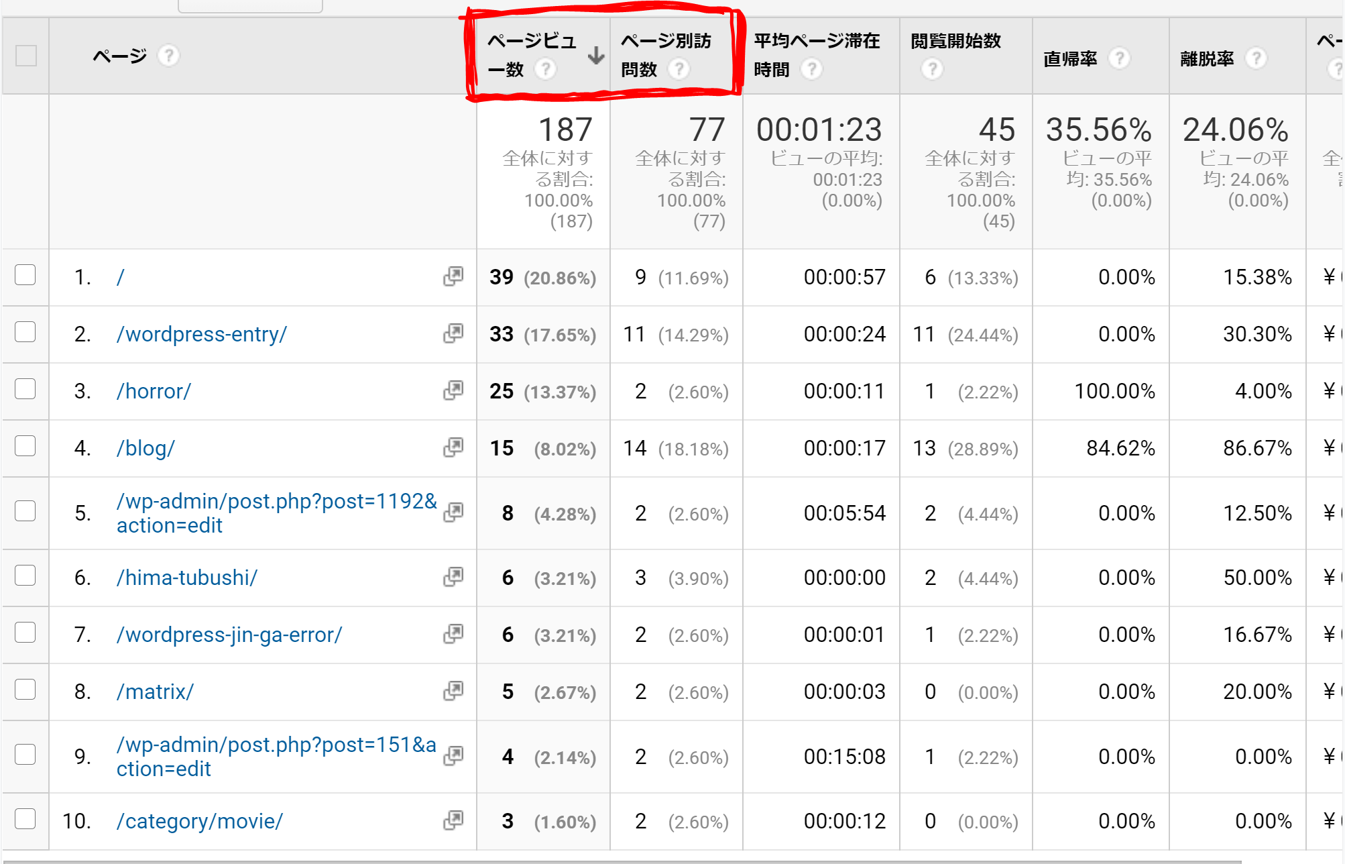Check row 2 /wordpress-entry/ checkbox
Viewport: 1345px width, 864px height.
click(25, 332)
